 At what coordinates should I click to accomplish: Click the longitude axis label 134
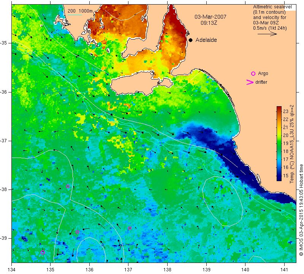pos(12,270)
